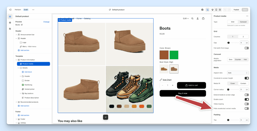Switch to mobile preview icon
The image size is (257, 131).
216,10
